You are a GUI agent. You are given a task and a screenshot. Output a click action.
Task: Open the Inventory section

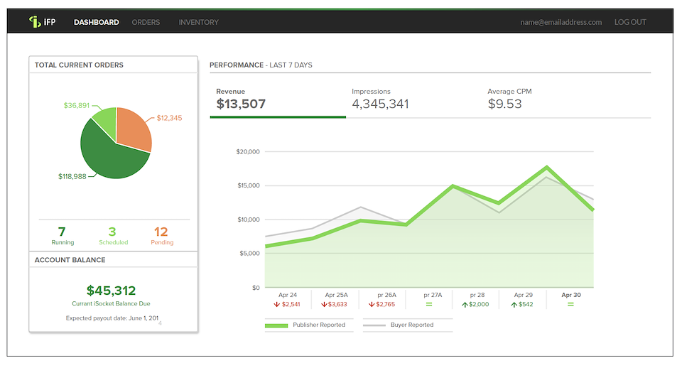point(198,22)
